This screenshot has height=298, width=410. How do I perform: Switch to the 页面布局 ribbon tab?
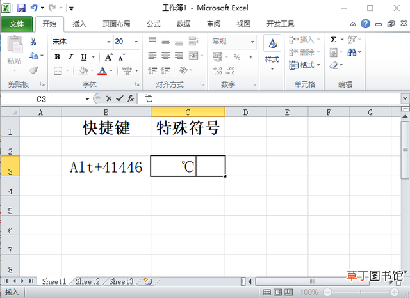pos(117,24)
